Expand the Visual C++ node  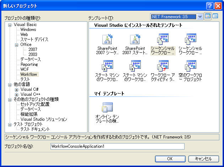(x=17, y=95)
